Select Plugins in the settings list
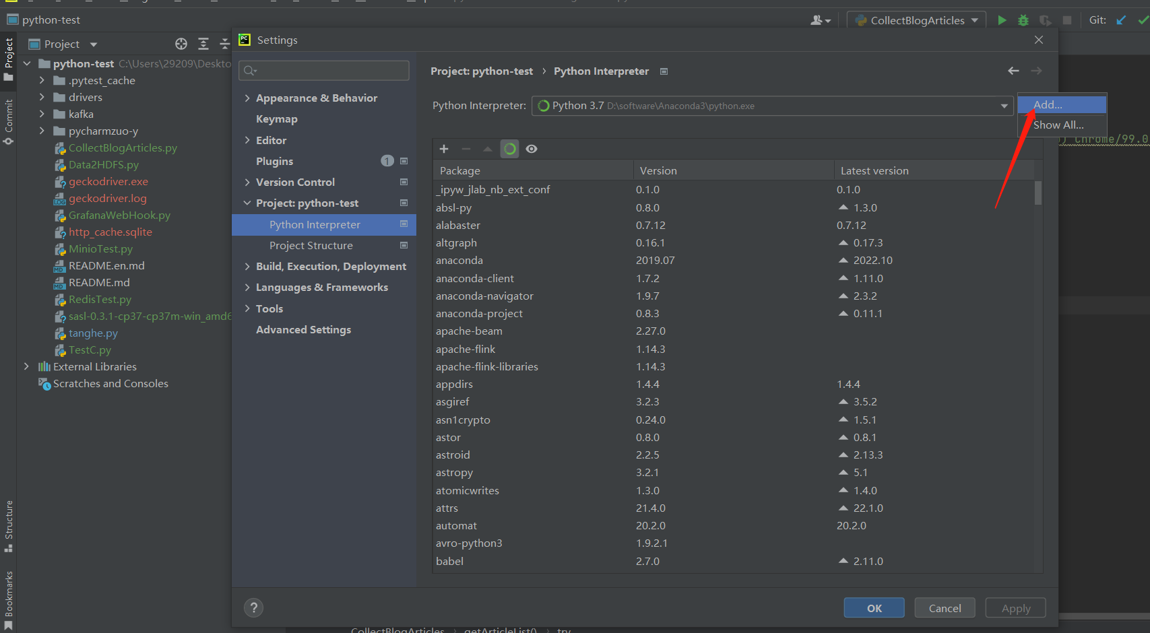Screen dimensions: 1150x633 (275, 161)
